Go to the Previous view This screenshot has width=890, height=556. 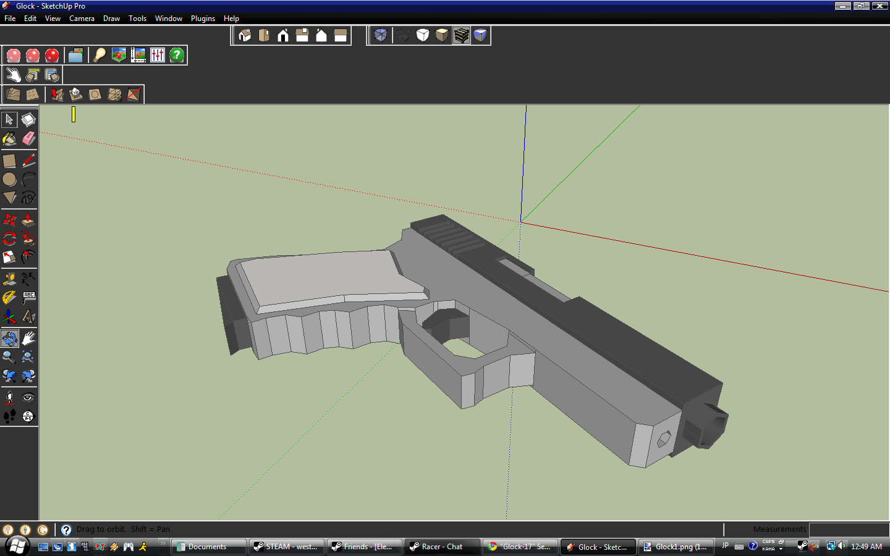9,376
